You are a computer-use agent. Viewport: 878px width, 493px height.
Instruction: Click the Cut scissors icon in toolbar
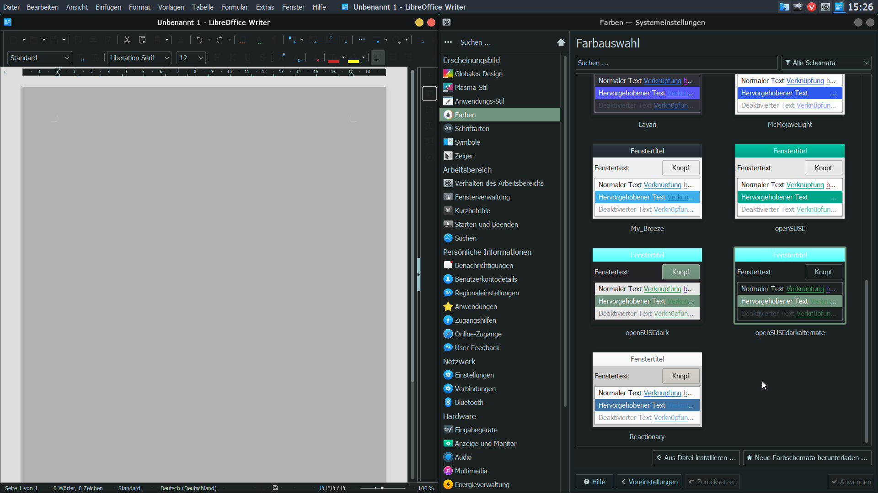127,40
